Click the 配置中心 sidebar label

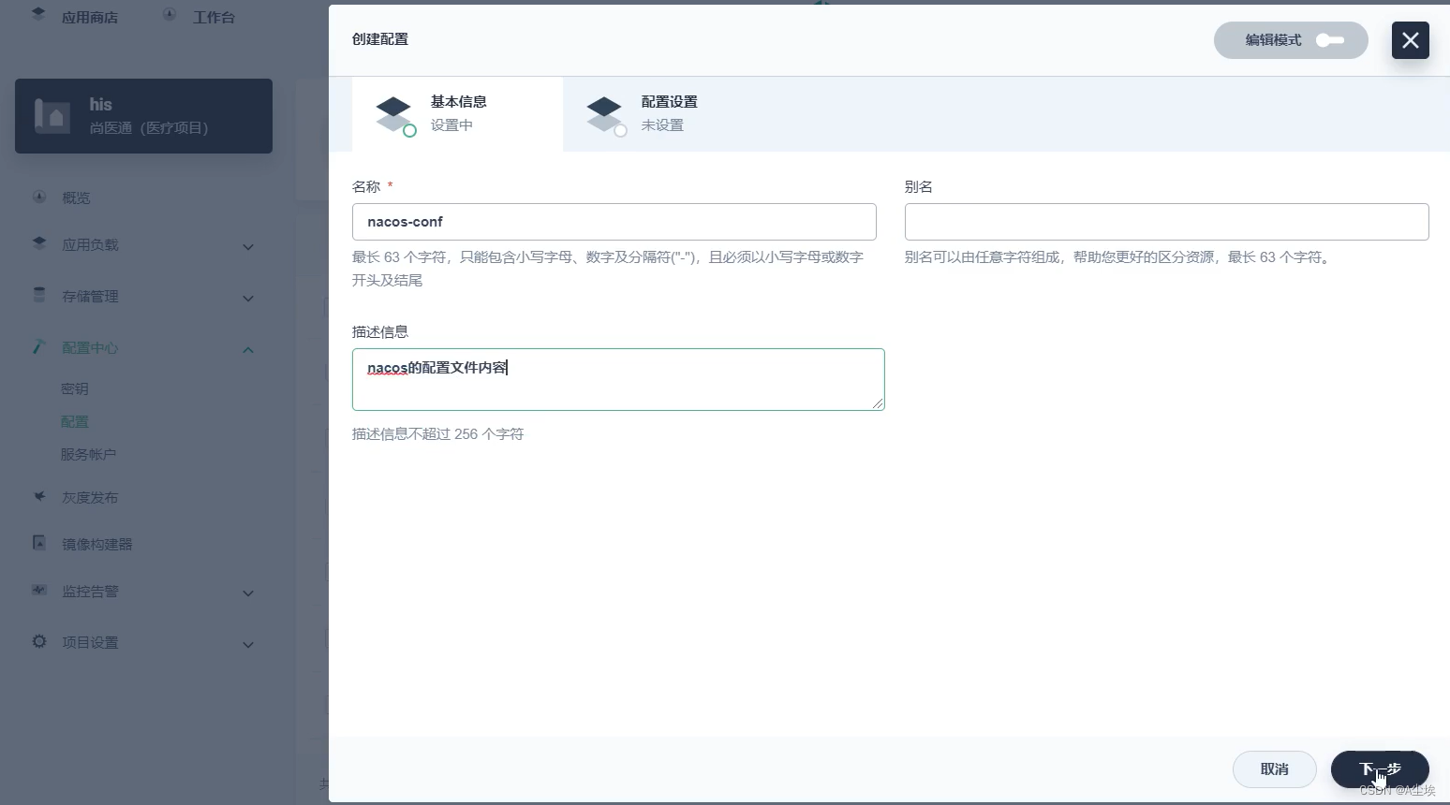coord(90,348)
